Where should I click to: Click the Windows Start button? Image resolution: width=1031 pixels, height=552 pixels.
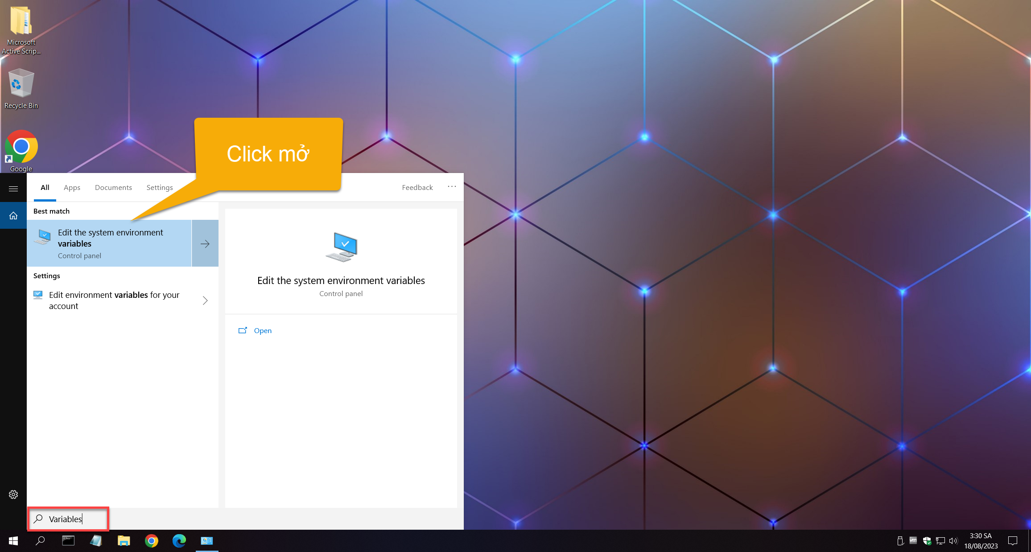click(x=13, y=541)
